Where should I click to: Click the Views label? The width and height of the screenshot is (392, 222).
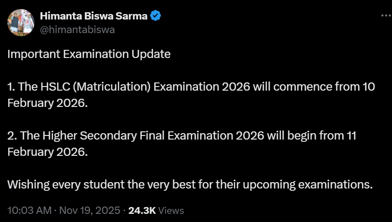tap(171, 210)
